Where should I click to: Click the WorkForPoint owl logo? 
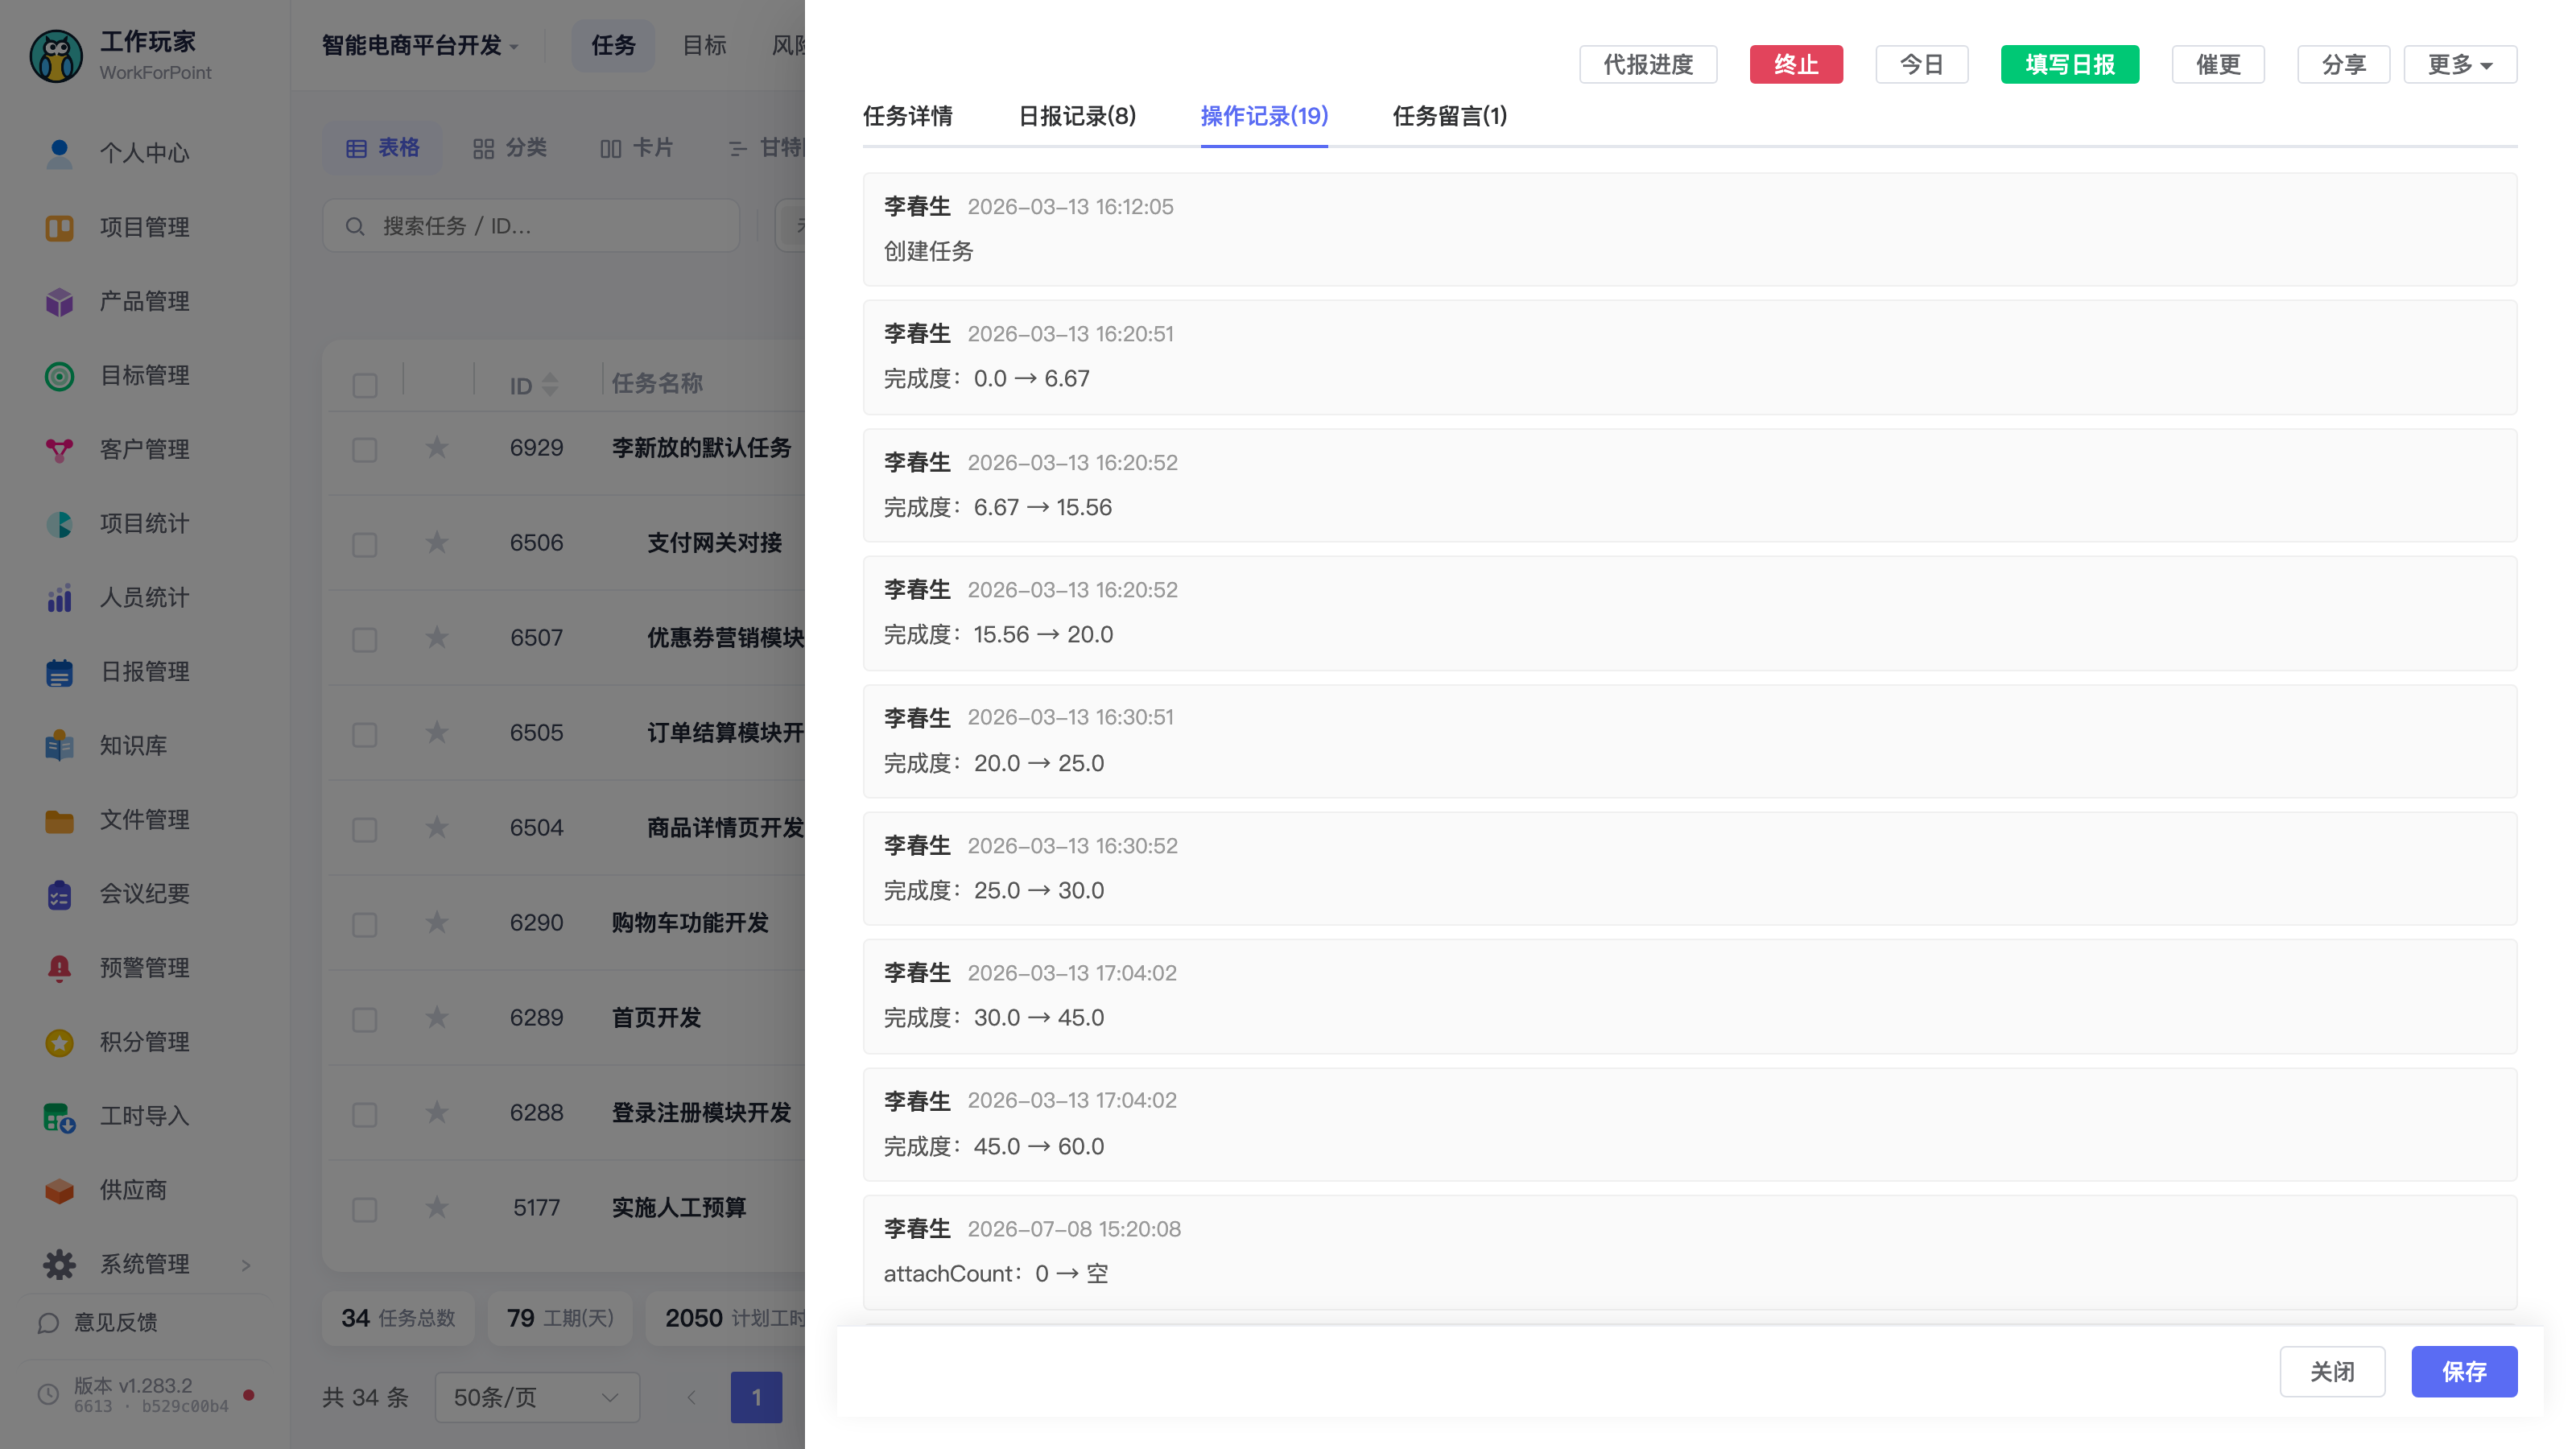pos(56,56)
